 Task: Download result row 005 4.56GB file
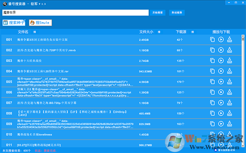pyautogui.click(x=230, y=82)
